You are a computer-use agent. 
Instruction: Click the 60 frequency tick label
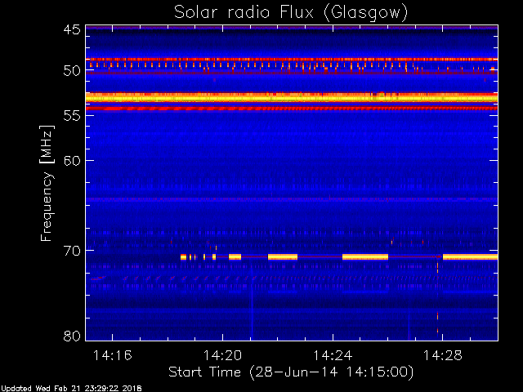72,161
